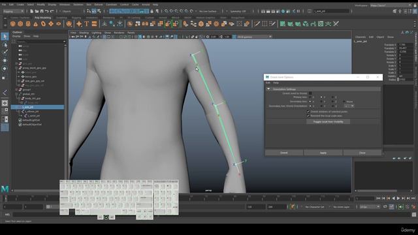This screenshot has height=235, width=418.
Task: Click the poly plane shelf icon
Action: click(x=51, y=24)
